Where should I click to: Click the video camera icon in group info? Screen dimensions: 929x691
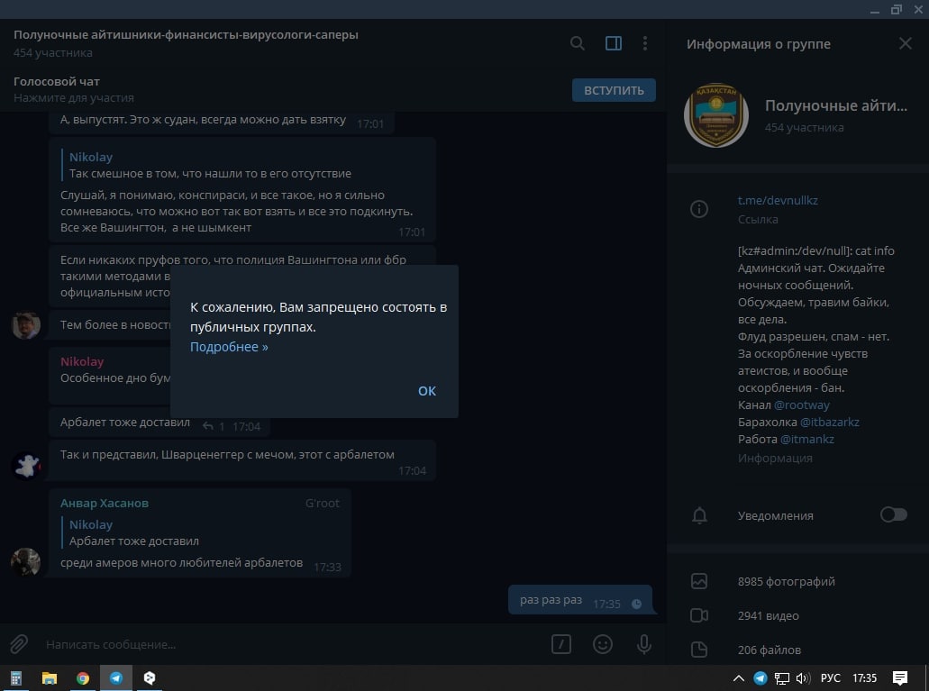[699, 615]
